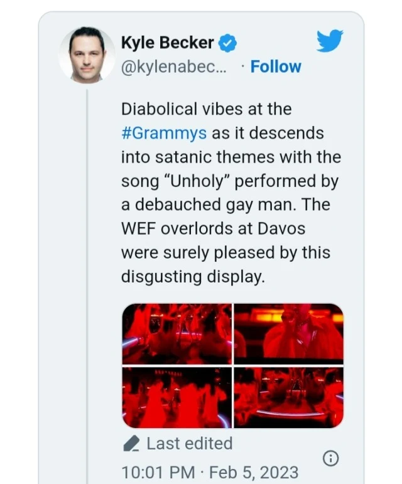Viewport: 402px width, 484px height.
Task: Open the top-right red performer photo
Action: (x=289, y=334)
